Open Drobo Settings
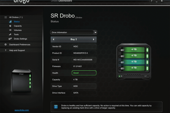The width and height of the screenshot is (170, 113). click(x=20, y=39)
